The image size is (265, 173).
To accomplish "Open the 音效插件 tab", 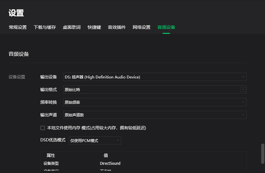I will point(117,27).
